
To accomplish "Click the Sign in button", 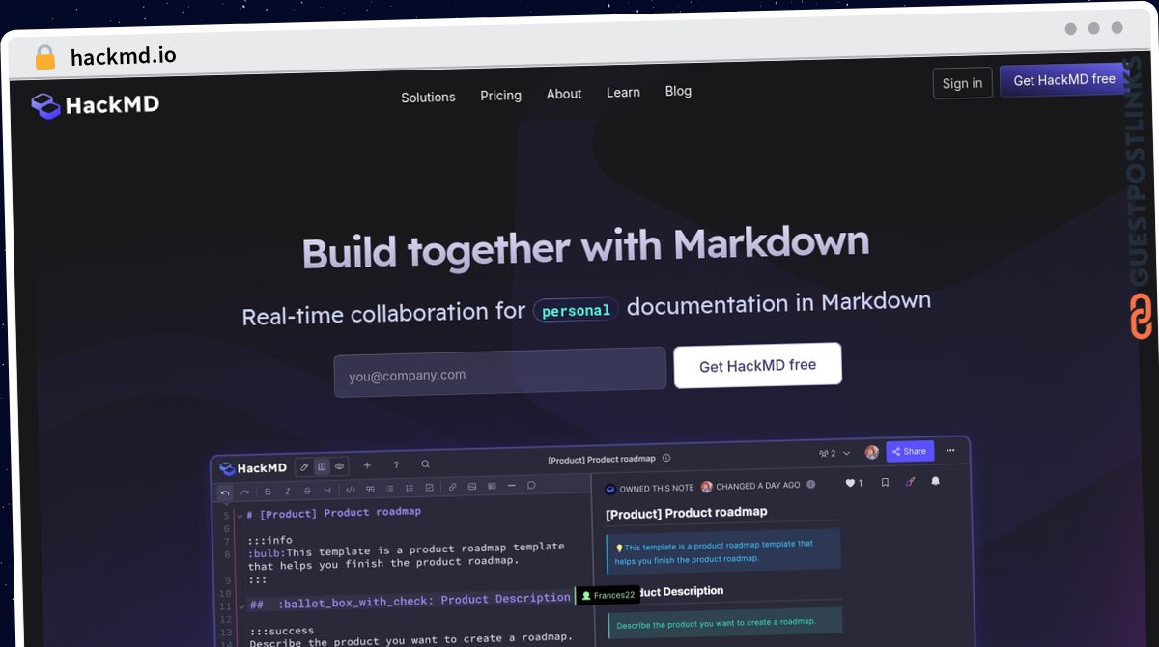I will click(962, 83).
